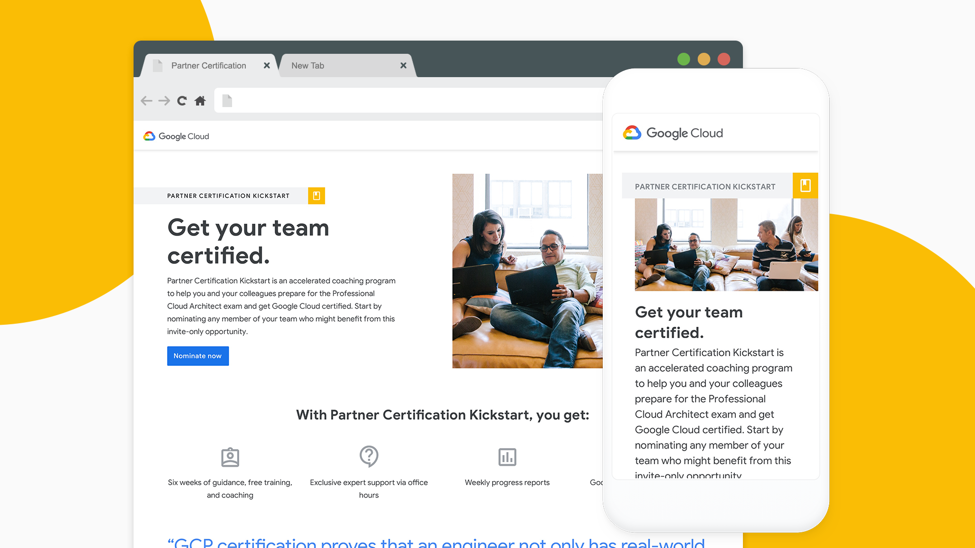Click the browser forward arrow

(164, 100)
